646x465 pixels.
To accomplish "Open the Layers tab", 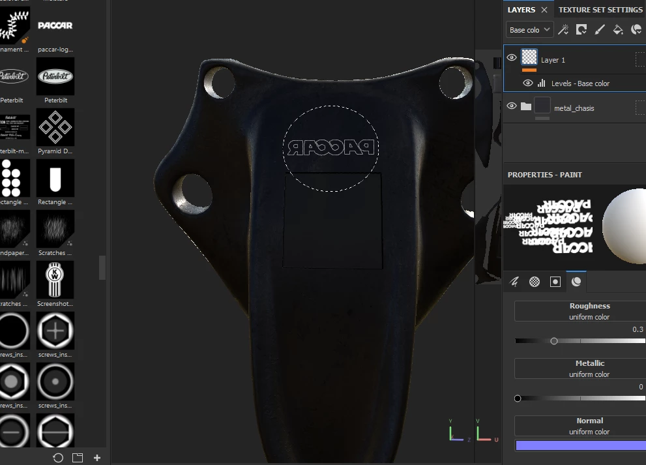I will pos(521,10).
